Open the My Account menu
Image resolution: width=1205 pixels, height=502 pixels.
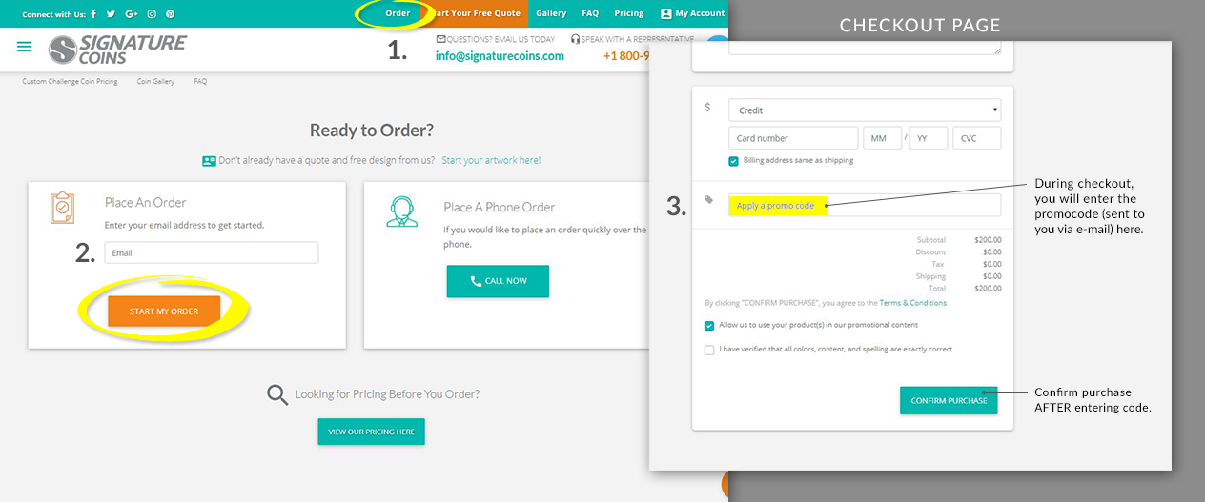click(692, 13)
